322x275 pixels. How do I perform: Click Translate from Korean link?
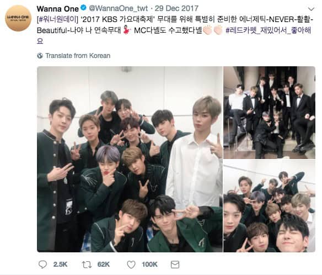(78, 56)
